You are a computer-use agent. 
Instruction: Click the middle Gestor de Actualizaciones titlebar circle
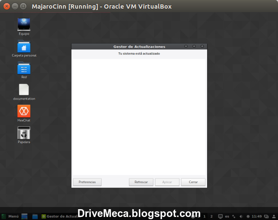[194, 46]
